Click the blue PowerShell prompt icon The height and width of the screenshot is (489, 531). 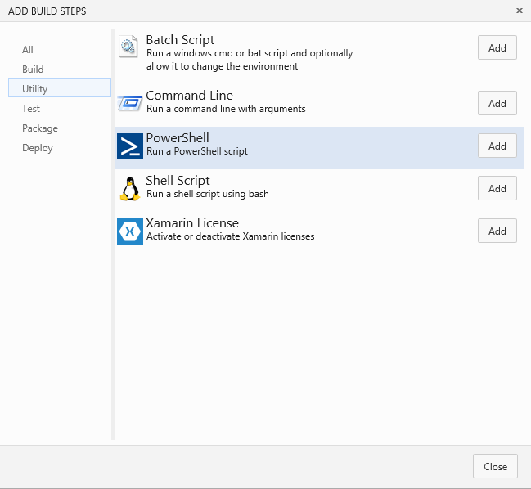coord(130,146)
